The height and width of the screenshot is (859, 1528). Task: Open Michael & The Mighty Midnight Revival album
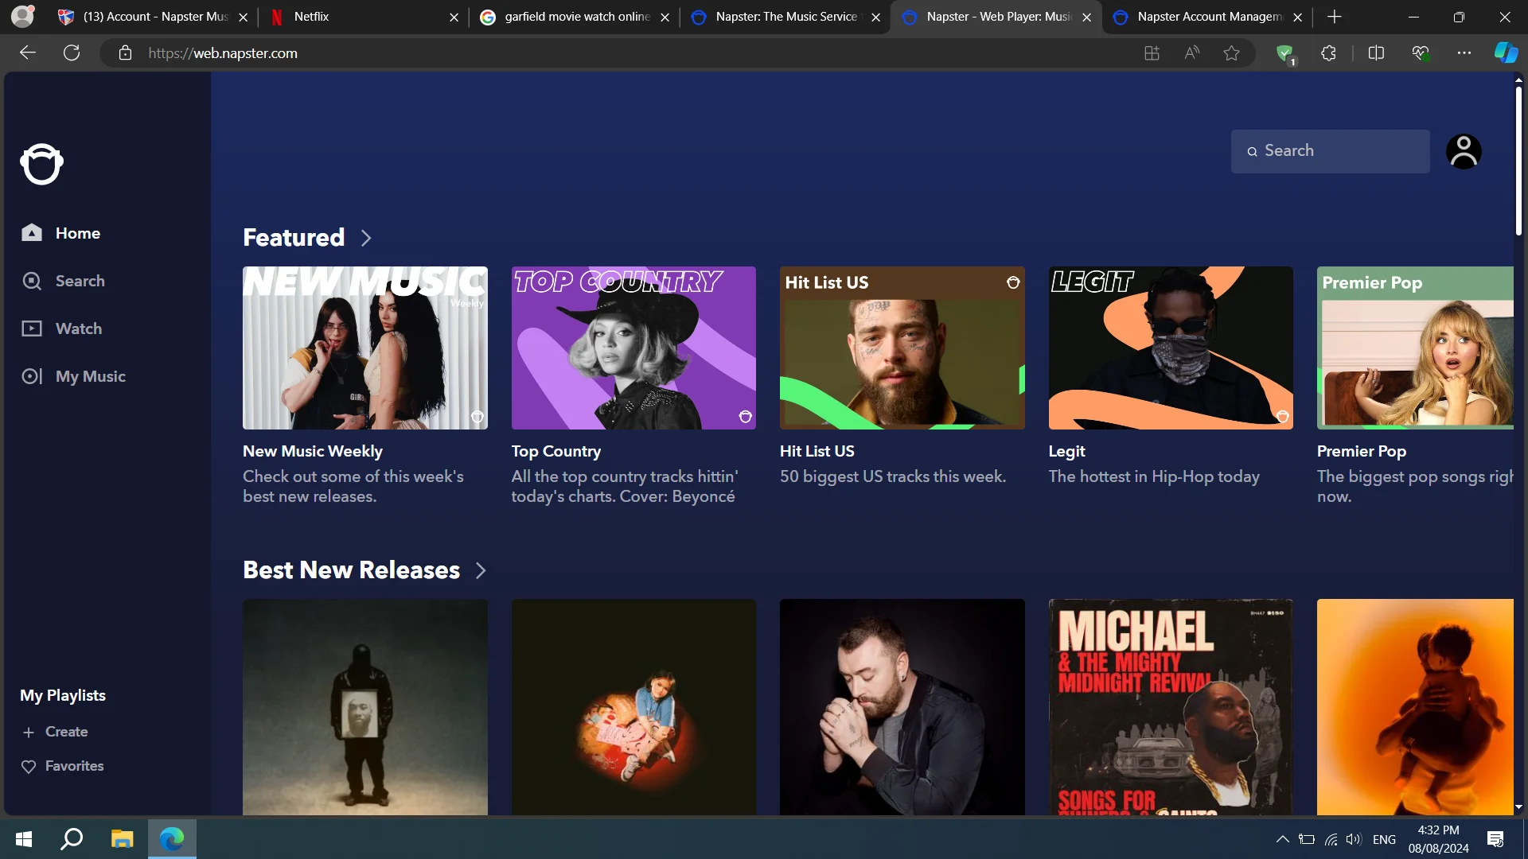[1171, 707]
